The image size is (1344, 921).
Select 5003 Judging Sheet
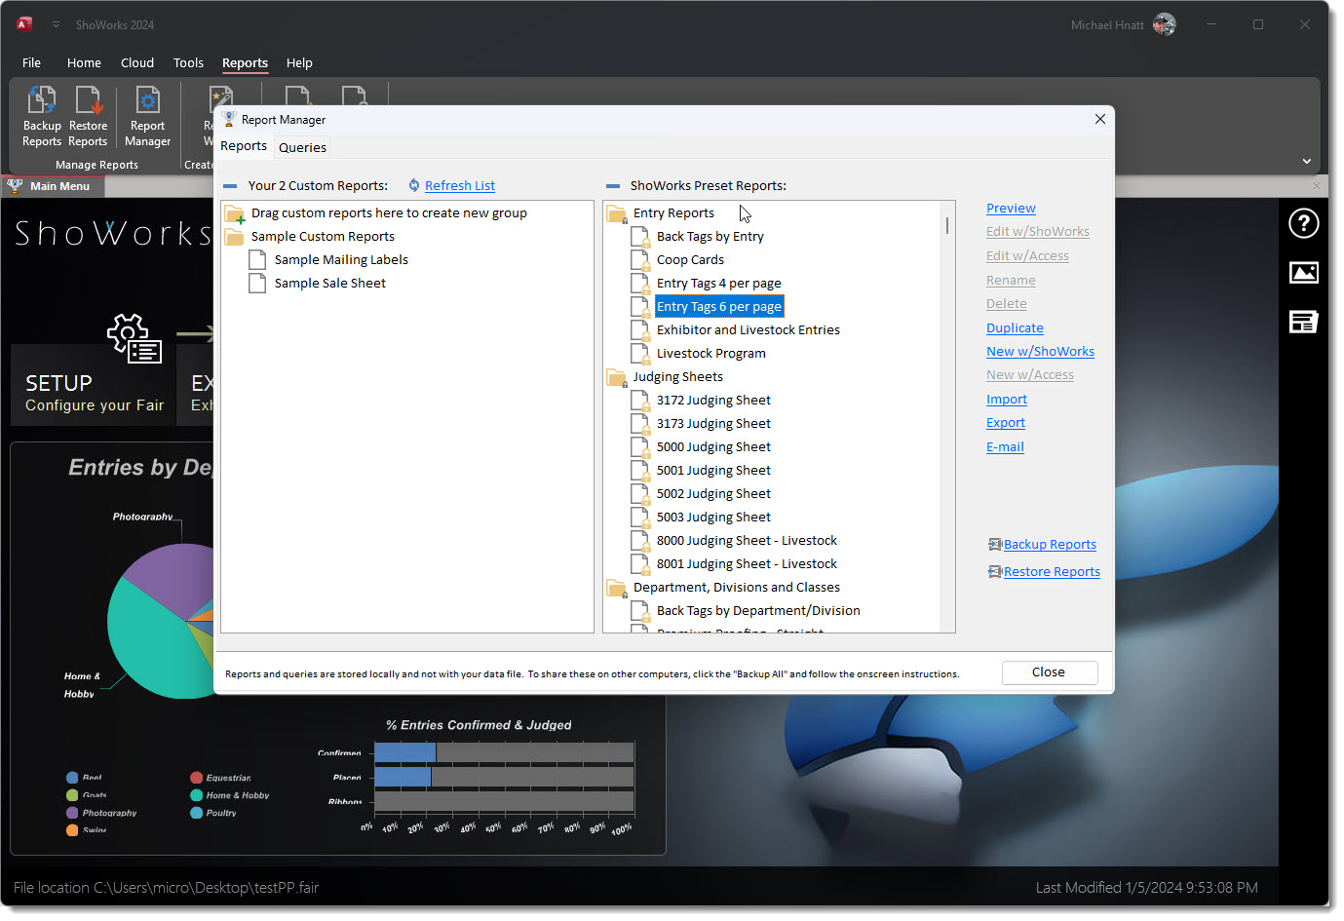(713, 518)
